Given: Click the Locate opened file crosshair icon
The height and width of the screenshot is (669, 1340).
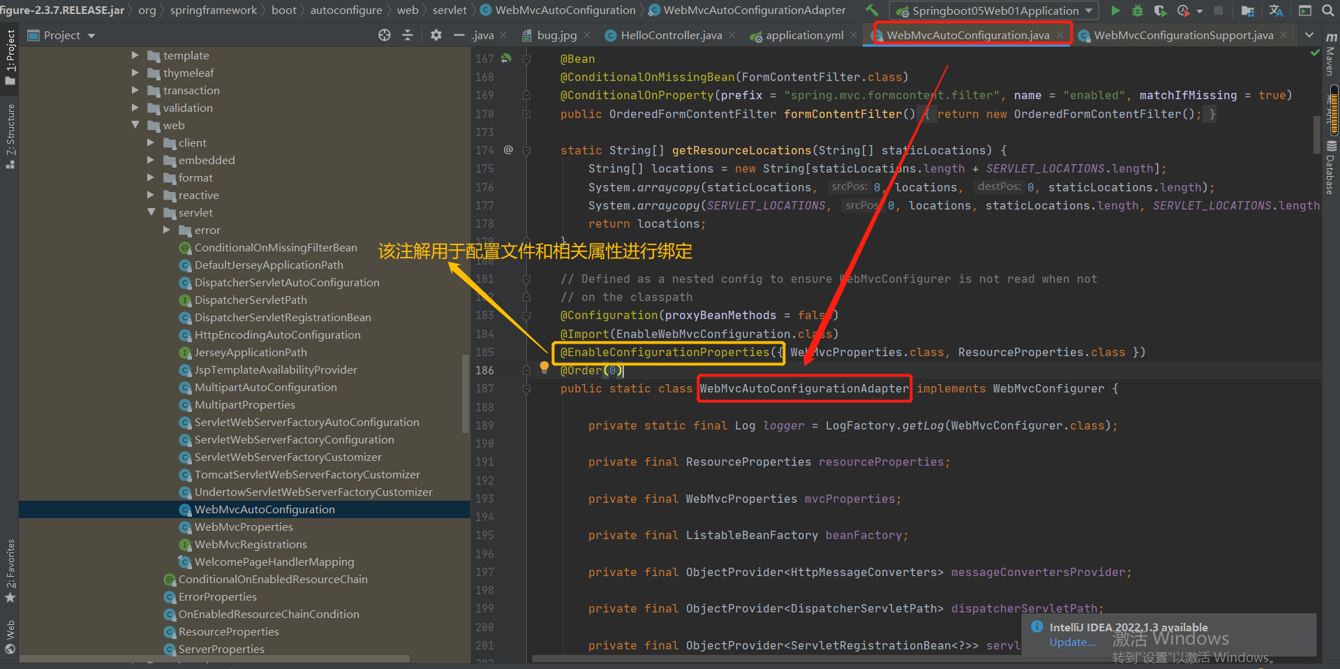Looking at the screenshot, I should [385, 35].
